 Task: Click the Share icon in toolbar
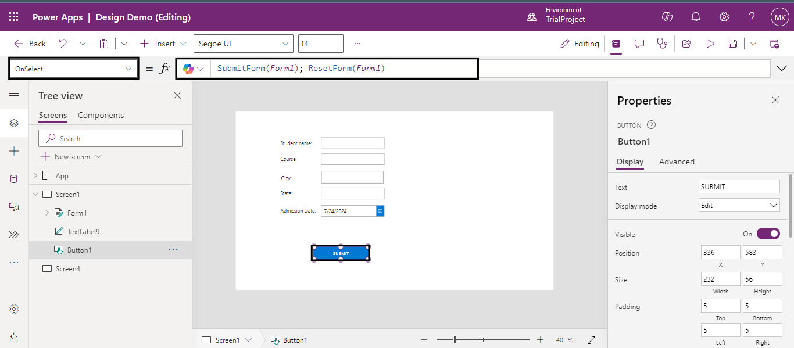[686, 44]
